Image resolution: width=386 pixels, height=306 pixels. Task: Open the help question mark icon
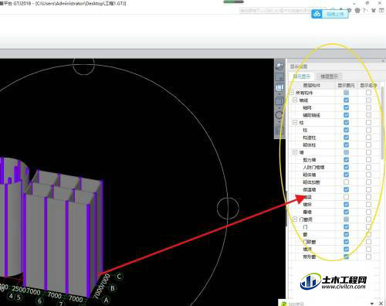pyautogui.click(x=364, y=10)
